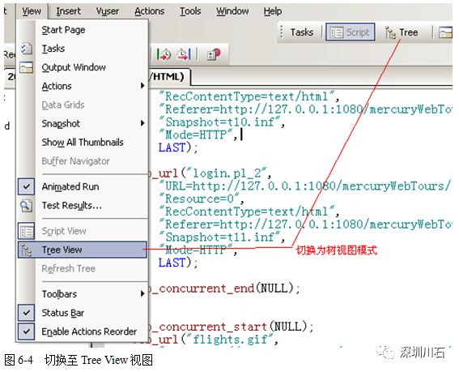459x372 pixels.
Task: Click the red-arrow clock toolbar icon
Action: [x=184, y=54]
